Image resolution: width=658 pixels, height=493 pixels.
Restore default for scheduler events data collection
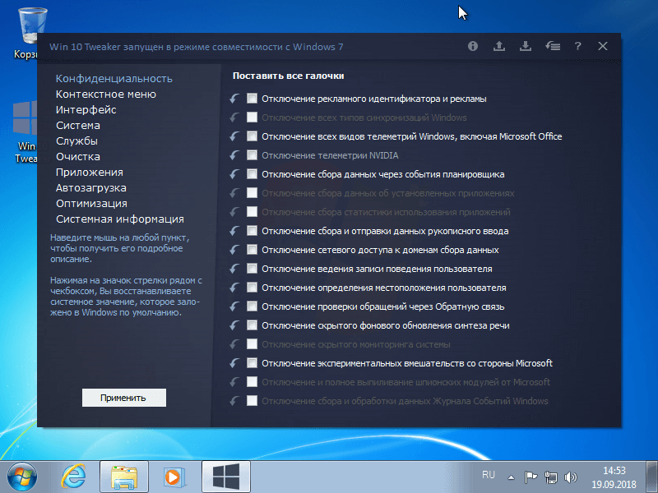[x=234, y=174]
